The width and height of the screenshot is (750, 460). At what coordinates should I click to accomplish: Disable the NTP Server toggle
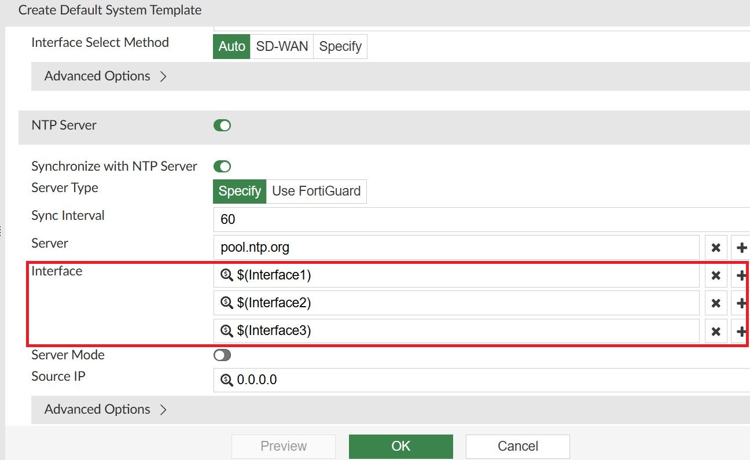click(x=222, y=126)
